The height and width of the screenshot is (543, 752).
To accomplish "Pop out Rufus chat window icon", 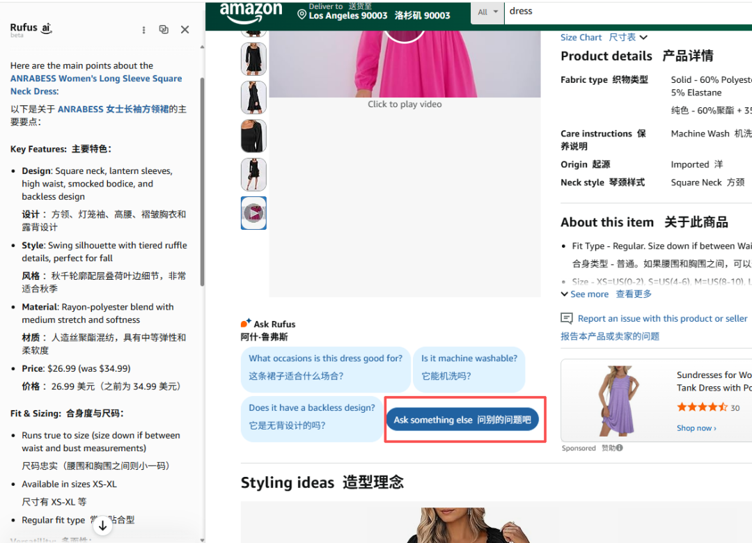I will coord(164,30).
